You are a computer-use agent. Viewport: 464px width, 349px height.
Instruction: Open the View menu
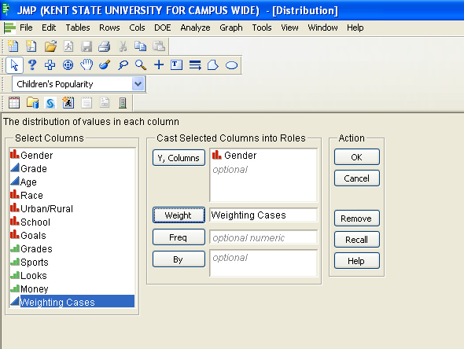coord(289,28)
